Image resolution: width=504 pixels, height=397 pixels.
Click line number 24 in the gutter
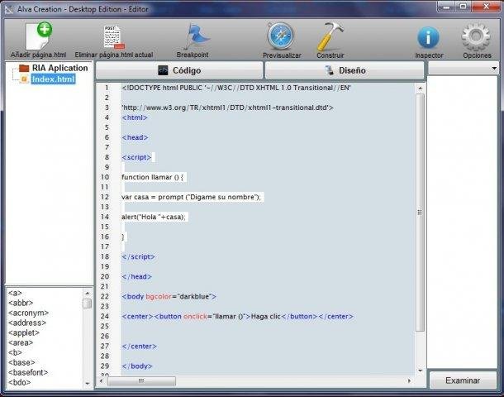(x=105, y=317)
